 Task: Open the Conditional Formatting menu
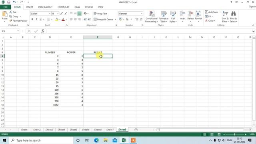[x=151, y=17]
